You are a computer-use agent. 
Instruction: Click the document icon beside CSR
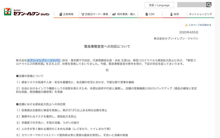click(x=147, y=14)
